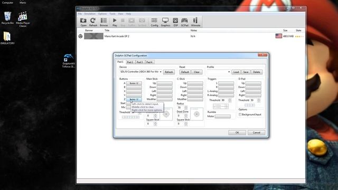Enable the Background Input checkbox
This screenshot has height=190, width=338.
[240, 115]
